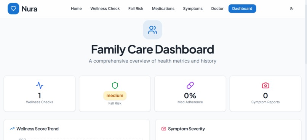Viewport: 307px width, 140px height.
Task: Open the Symptoms page
Action: tap(193, 9)
